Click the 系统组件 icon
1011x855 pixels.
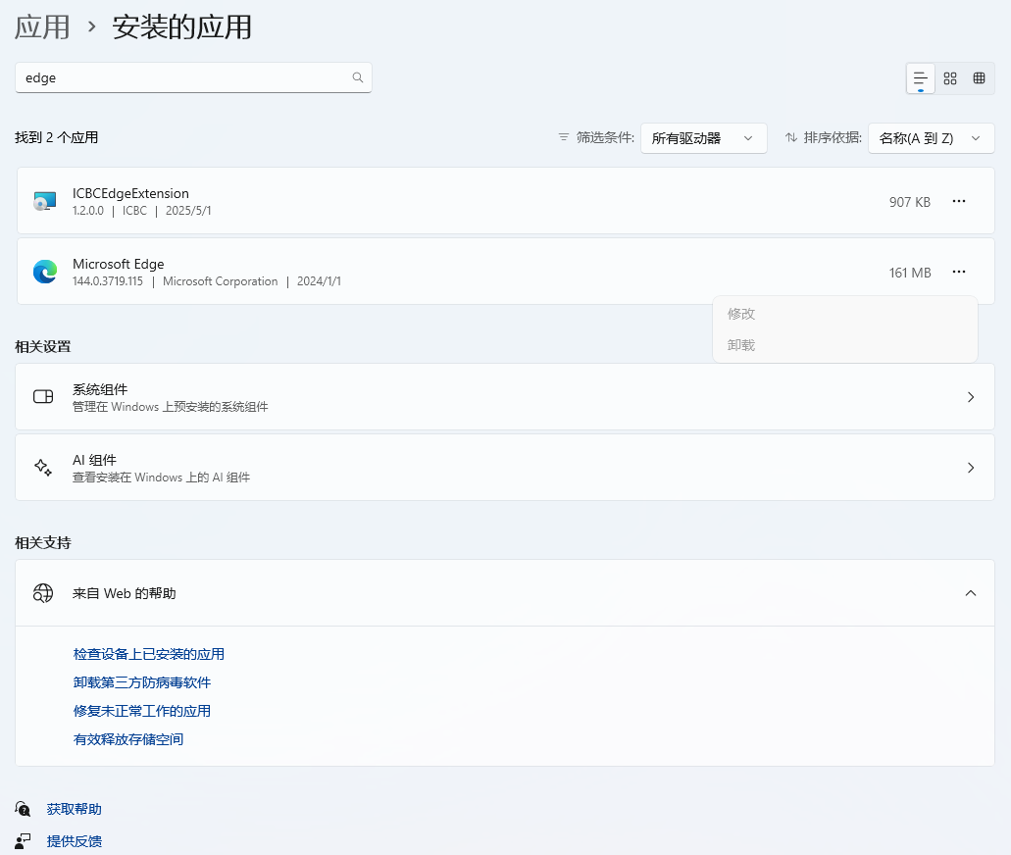click(x=43, y=396)
